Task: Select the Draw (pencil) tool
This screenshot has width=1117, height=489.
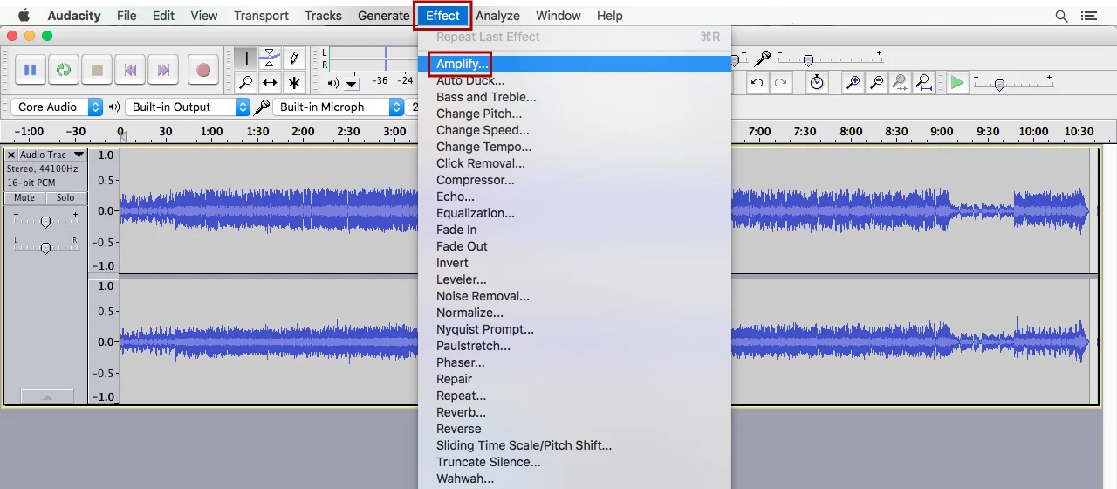Action: [294, 59]
